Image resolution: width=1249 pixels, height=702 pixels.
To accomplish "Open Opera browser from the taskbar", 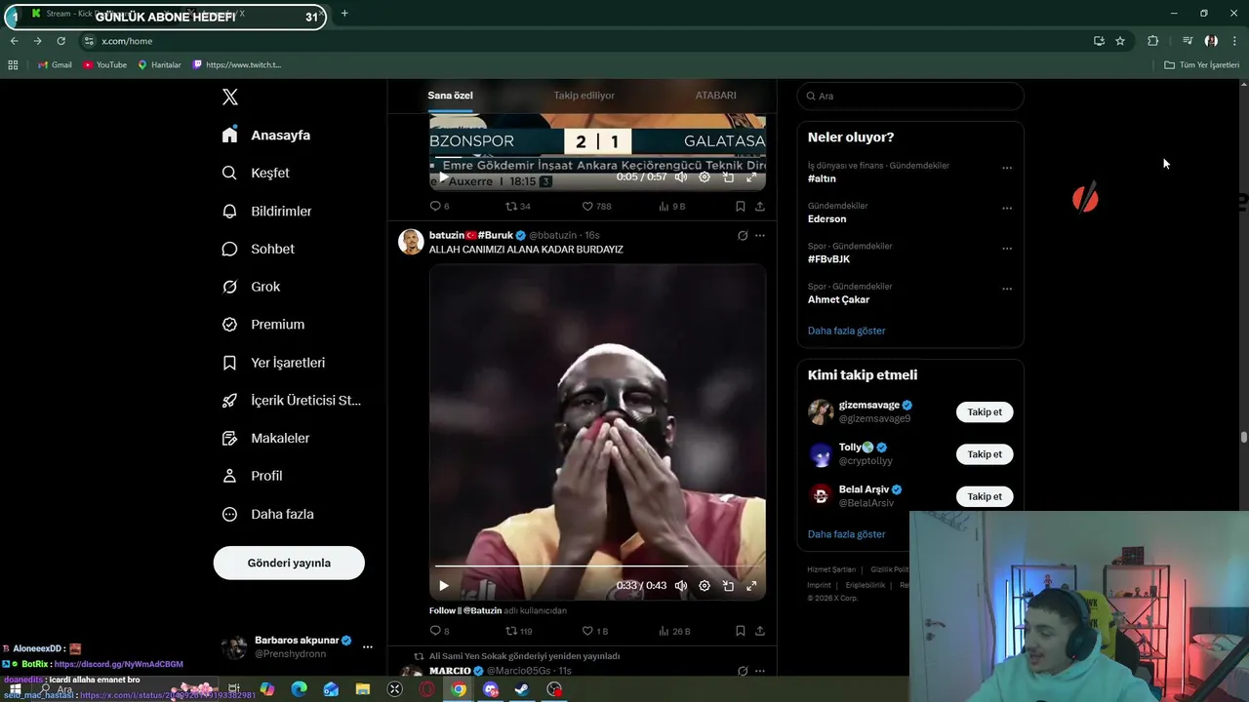I will [426, 689].
